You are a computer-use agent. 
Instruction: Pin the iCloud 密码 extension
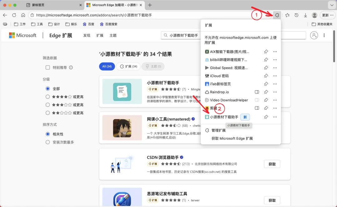coord(266,76)
